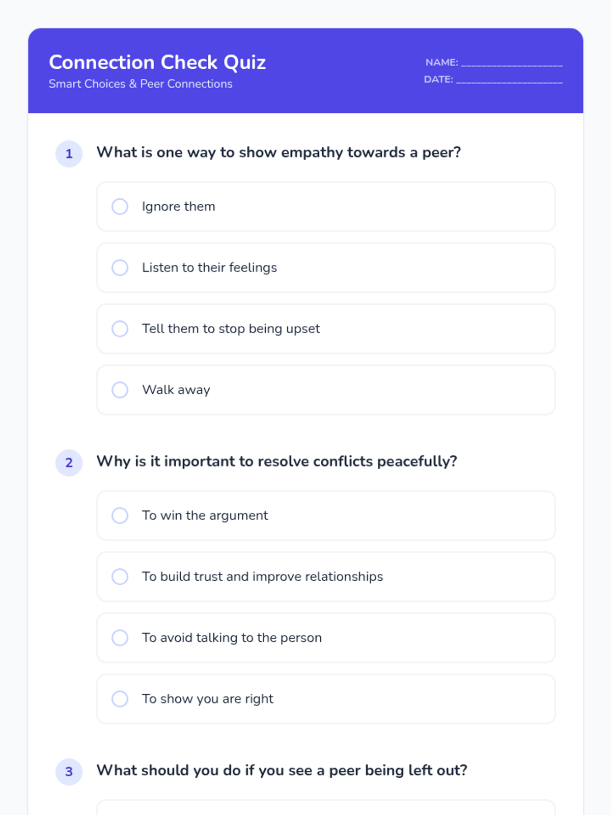Click 'Smart Choices & Peer Connections' subtitle
Screen dimensions: 611x815
[141, 84]
